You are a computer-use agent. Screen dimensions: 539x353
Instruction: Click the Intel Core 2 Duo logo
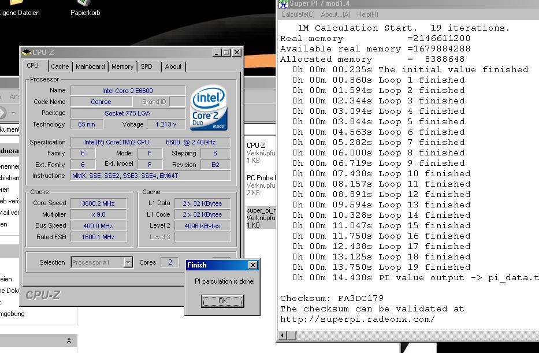coord(209,108)
